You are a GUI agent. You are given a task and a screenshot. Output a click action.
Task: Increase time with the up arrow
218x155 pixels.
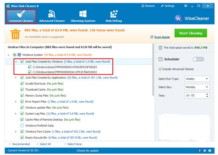pos(207,94)
